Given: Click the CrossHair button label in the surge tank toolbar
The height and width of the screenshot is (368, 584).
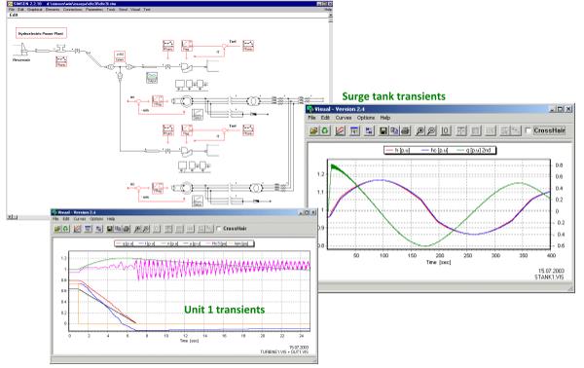Looking at the screenshot, I should 549,130.
